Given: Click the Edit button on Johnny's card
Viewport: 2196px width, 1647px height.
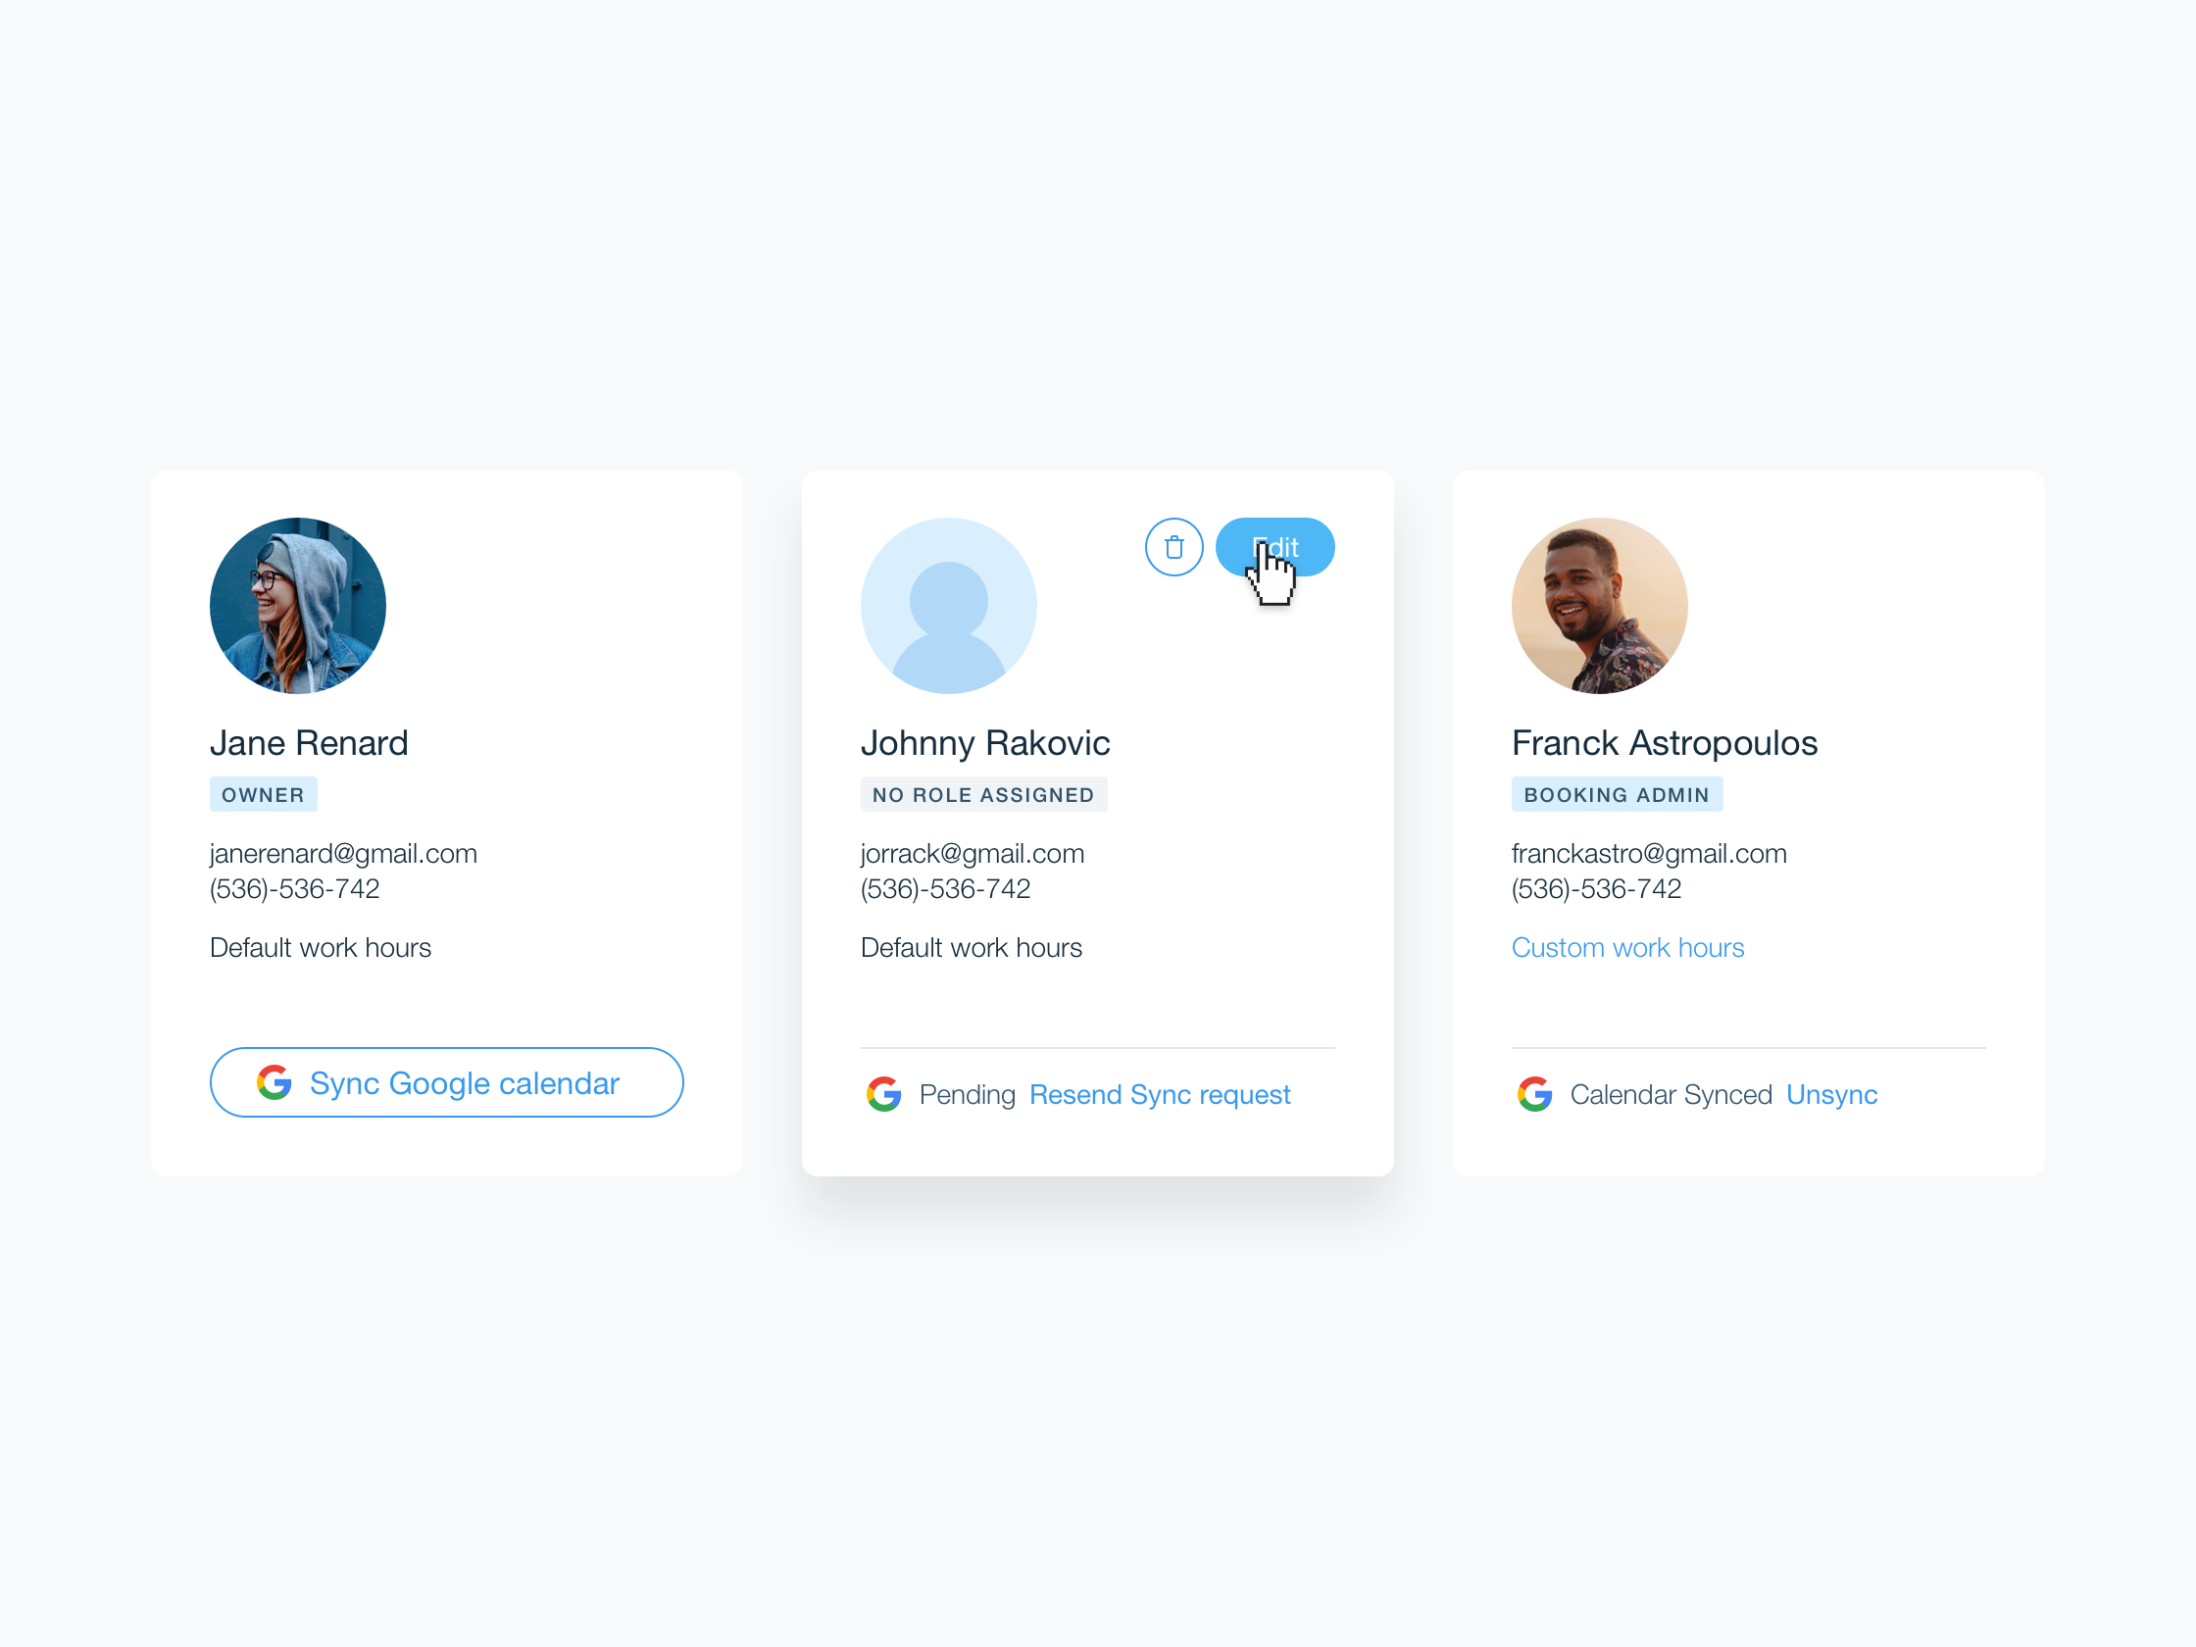Looking at the screenshot, I should tap(1274, 547).
